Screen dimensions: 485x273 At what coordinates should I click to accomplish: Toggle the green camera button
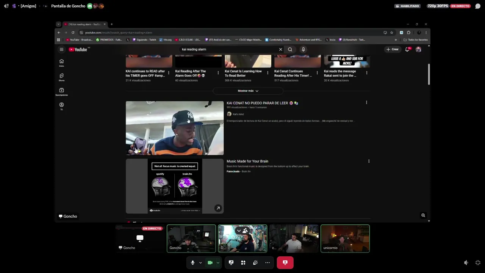[x=210, y=262]
